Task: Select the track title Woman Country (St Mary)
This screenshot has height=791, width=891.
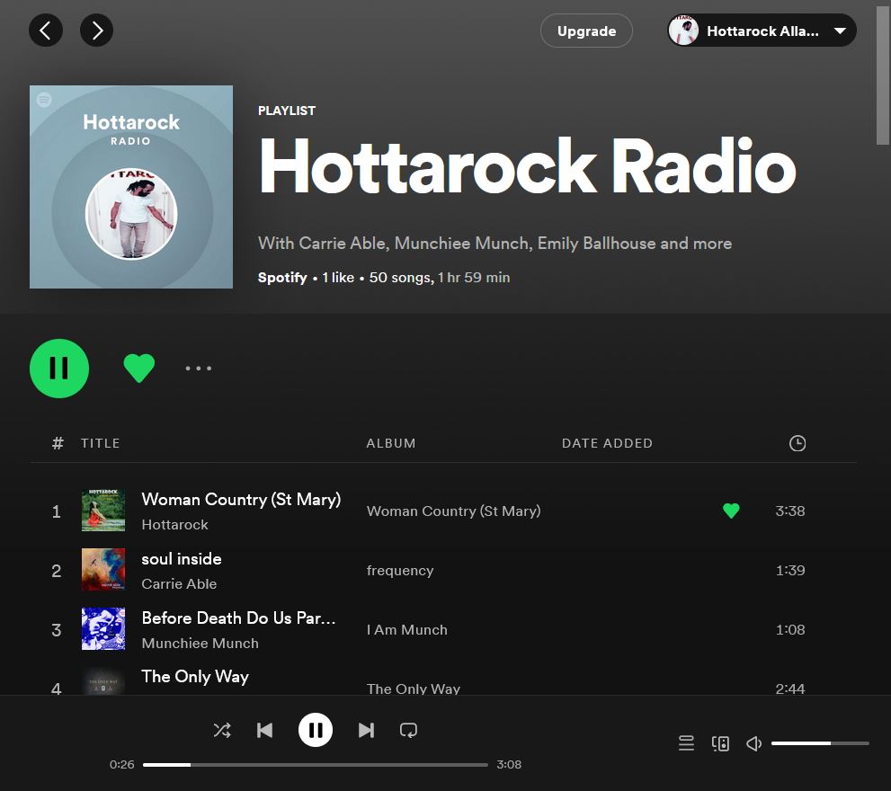Action: (x=241, y=500)
